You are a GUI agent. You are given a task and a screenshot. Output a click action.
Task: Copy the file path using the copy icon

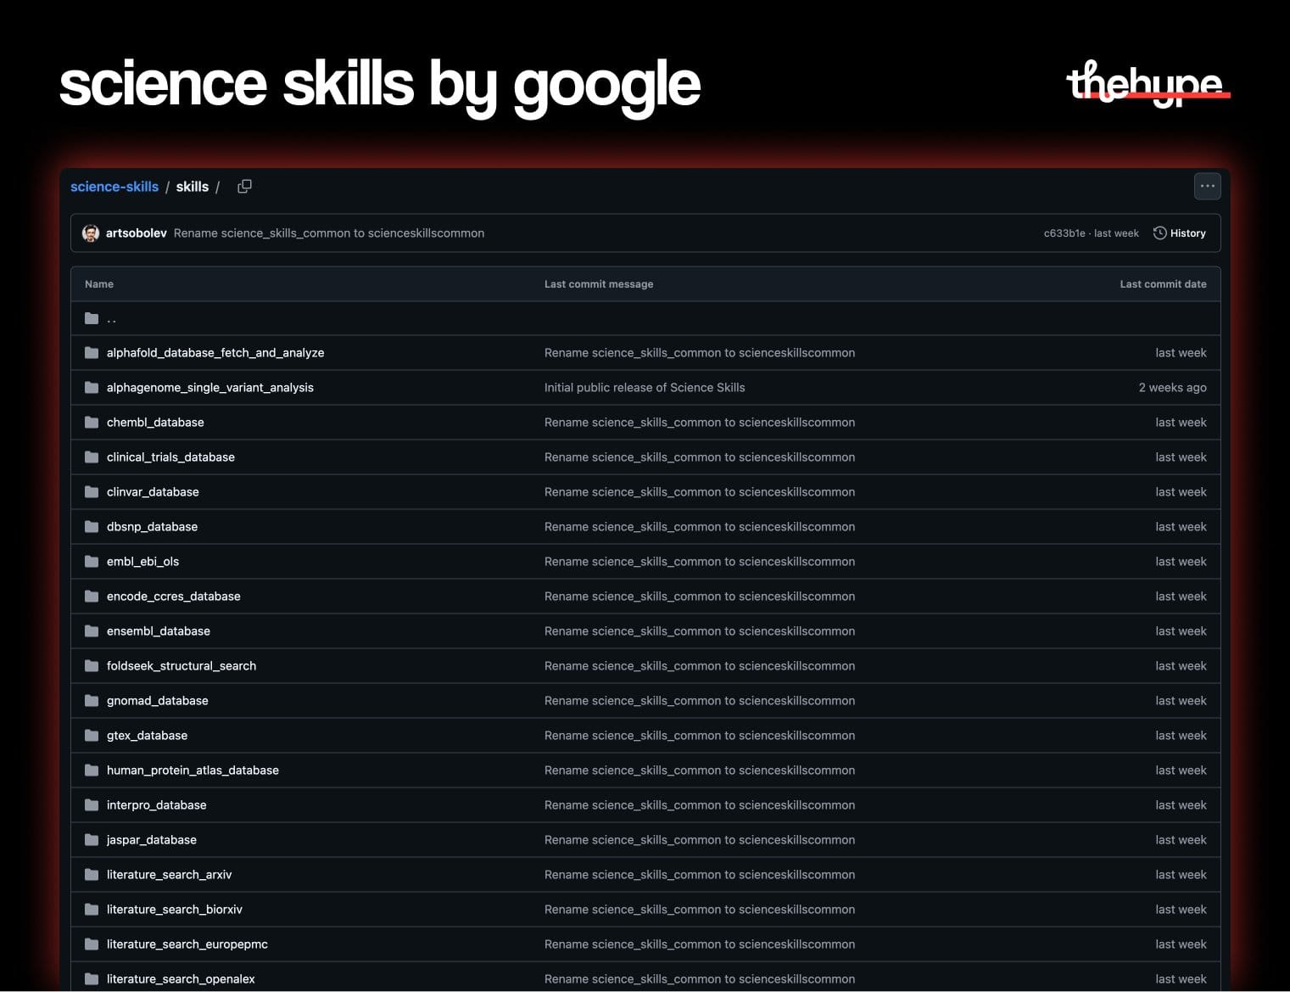[x=244, y=187]
